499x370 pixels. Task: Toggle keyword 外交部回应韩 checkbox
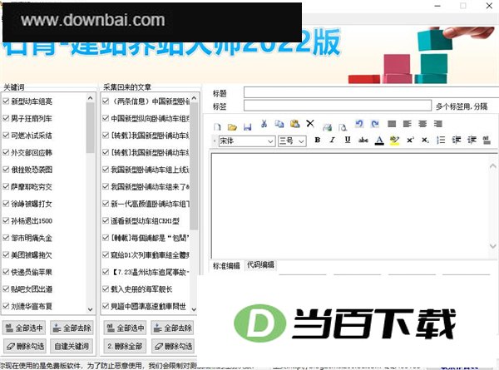tap(6, 152)
